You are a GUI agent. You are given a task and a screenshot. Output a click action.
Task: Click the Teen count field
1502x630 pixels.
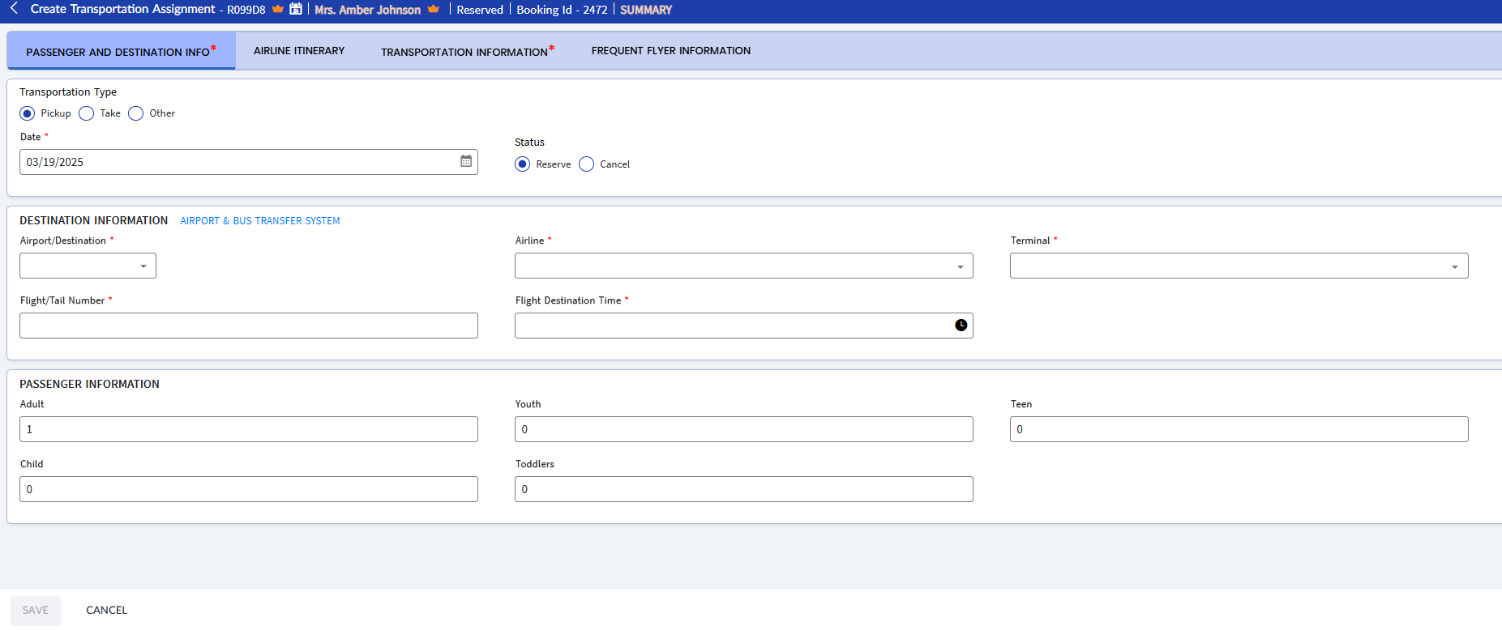tap(1239, 429)
